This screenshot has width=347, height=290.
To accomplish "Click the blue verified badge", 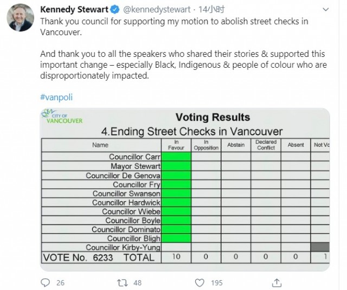I will (115, 10).
